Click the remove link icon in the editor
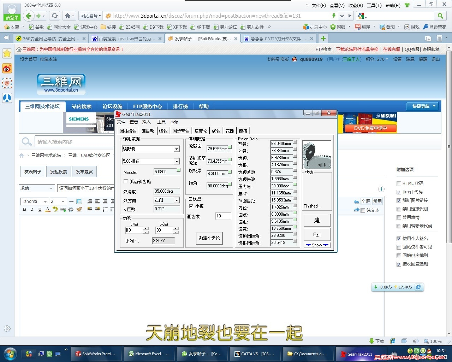Image resolution: width=452 pixels, height=362 pixels. click(x=71, y=209)
